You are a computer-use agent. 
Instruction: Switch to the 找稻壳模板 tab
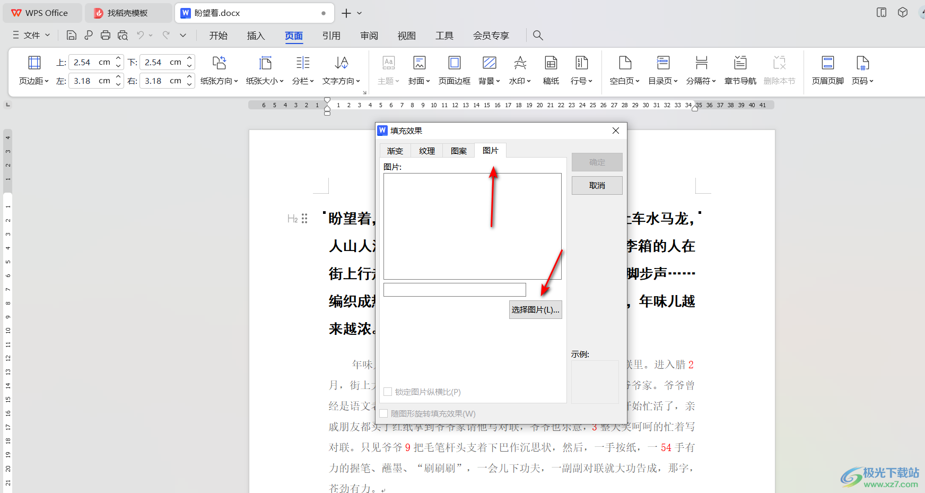point(128,13)
